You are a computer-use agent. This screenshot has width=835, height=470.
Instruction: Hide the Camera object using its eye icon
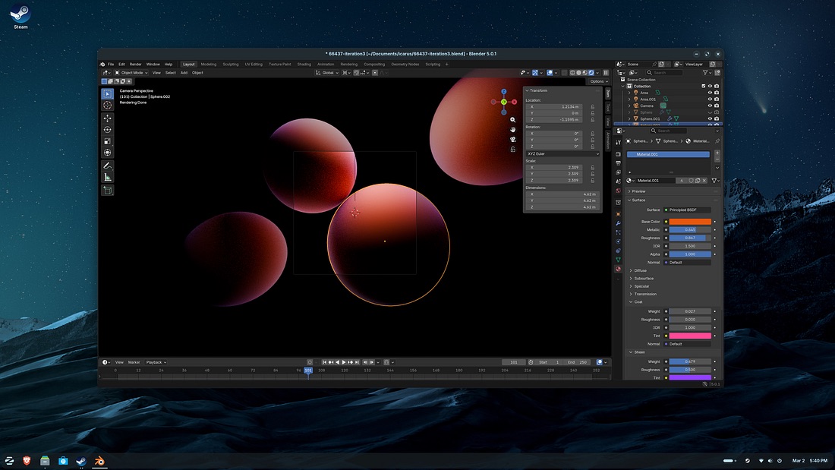point(710,106)
